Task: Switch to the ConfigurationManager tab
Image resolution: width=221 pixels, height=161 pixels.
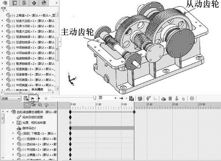Action: coord(24,3)
